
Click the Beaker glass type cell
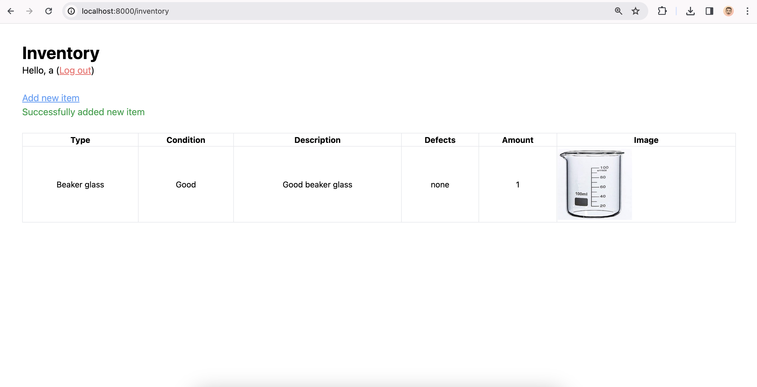(80, 185)
